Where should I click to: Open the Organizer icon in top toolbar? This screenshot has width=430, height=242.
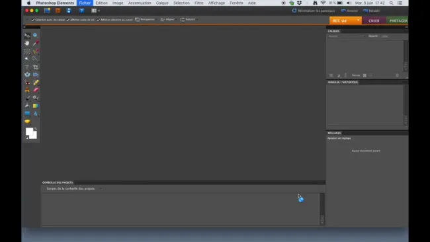pos(47,11)
